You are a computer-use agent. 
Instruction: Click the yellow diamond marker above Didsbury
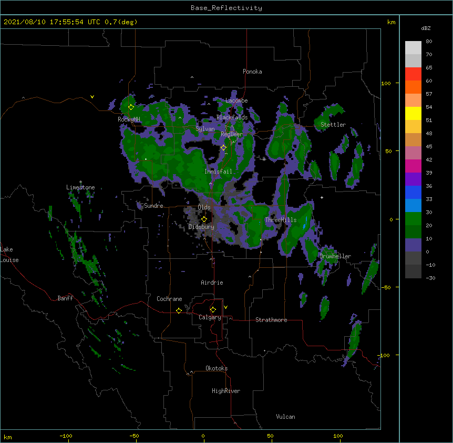[x=204, y=219]
